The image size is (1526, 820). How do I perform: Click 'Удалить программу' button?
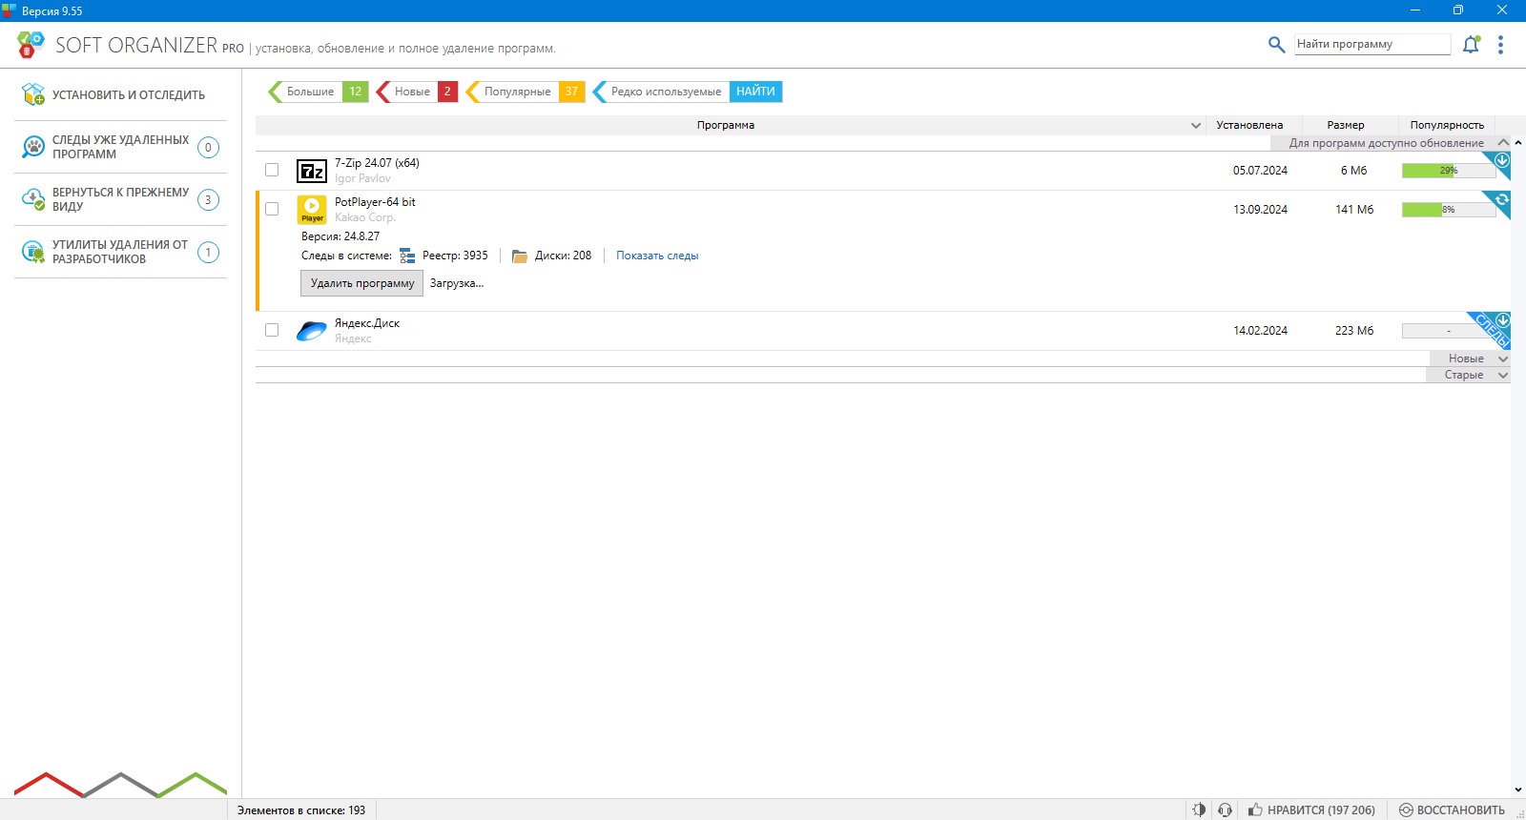click(362, 283)
